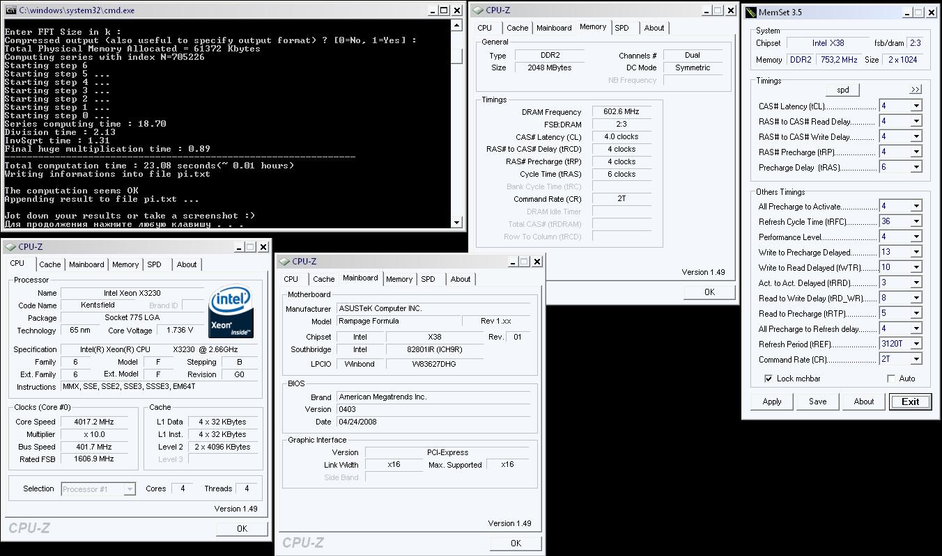The width and height of the screenshot is (942, 556).
Task: Click CPU-Z icon in Memory window title
Action: 478,10
